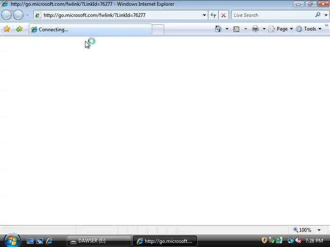
Task: Restore down the Internet Explorer window
Action: (311, 4)
